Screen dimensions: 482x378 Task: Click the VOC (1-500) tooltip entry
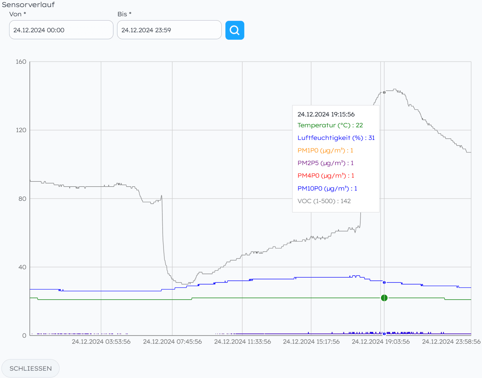(324, 201)
